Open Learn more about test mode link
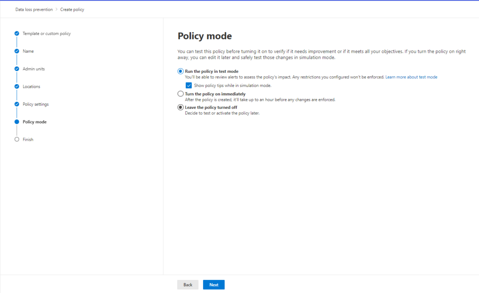The height and width of the screenshot is (293, 479). point(411,77)
